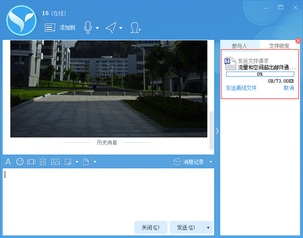Open the font formatting A icon
This screenshot has height=238, width=303.
pos(8,162)
